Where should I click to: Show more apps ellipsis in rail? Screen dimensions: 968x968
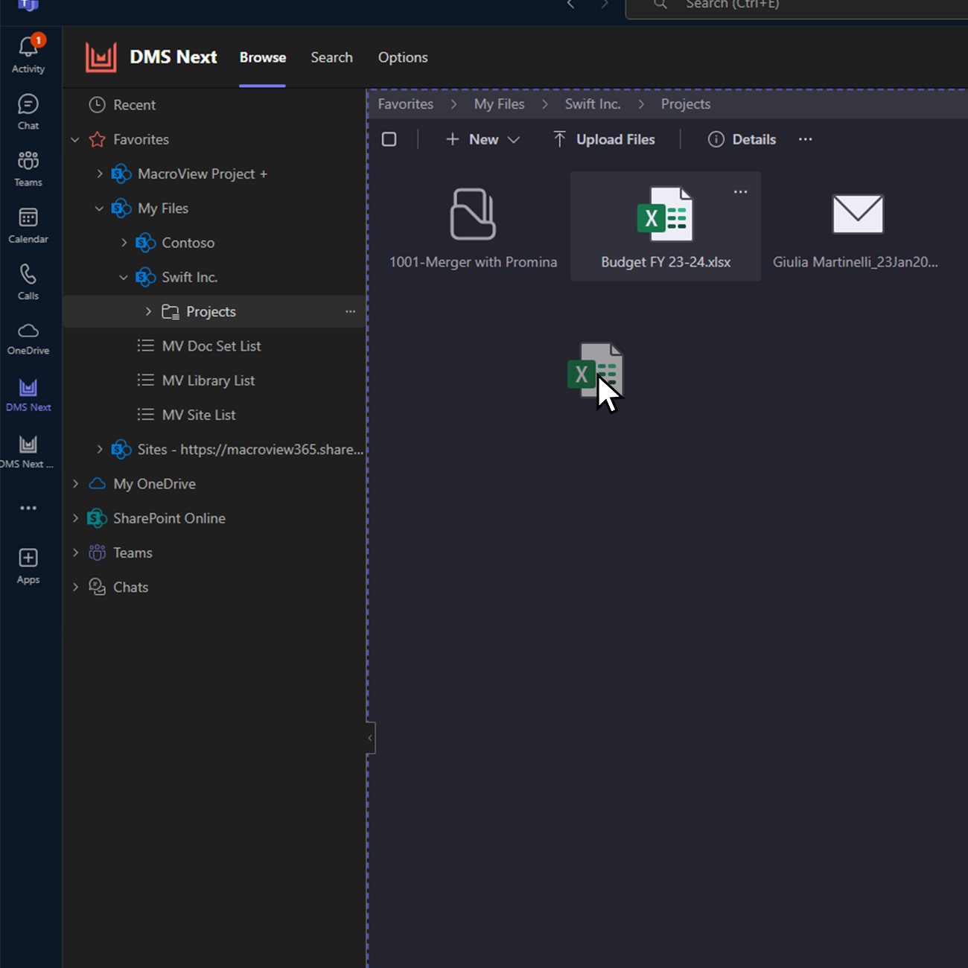[28, 508]
